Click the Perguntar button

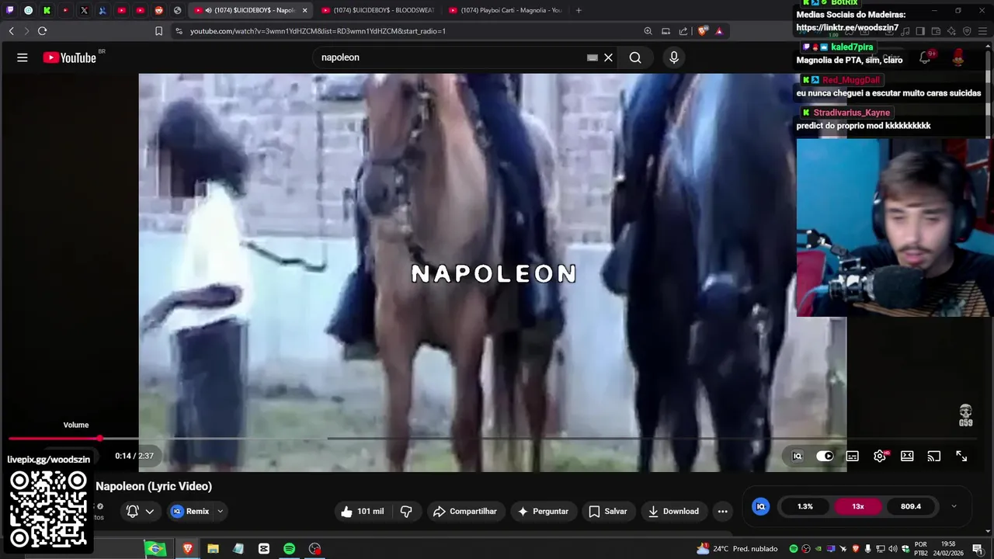coord(543,512)
